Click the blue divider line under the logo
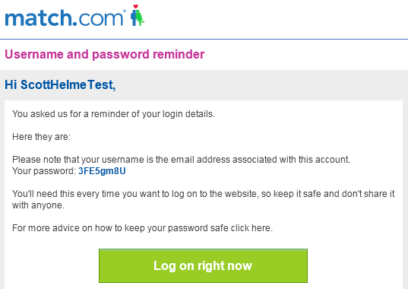The height and width of the screenshot is (289, 408). [x=204, y=40]
